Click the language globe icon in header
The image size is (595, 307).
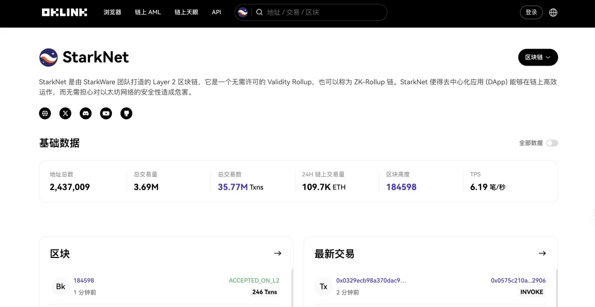point(553,12)
